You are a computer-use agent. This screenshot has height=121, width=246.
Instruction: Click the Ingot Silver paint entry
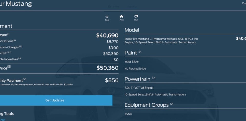[132, 62]
